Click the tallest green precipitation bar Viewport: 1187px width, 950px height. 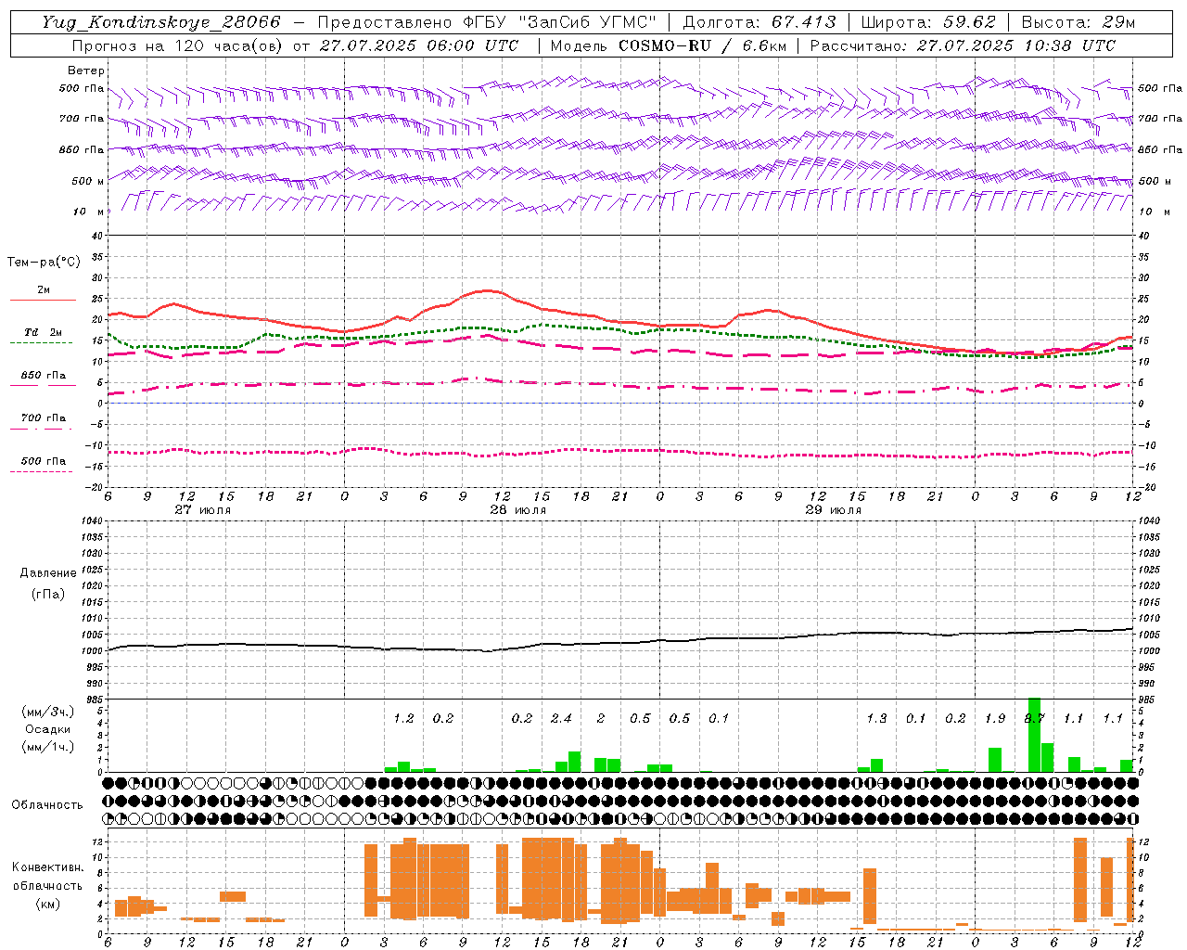(x=1034, y=735)
